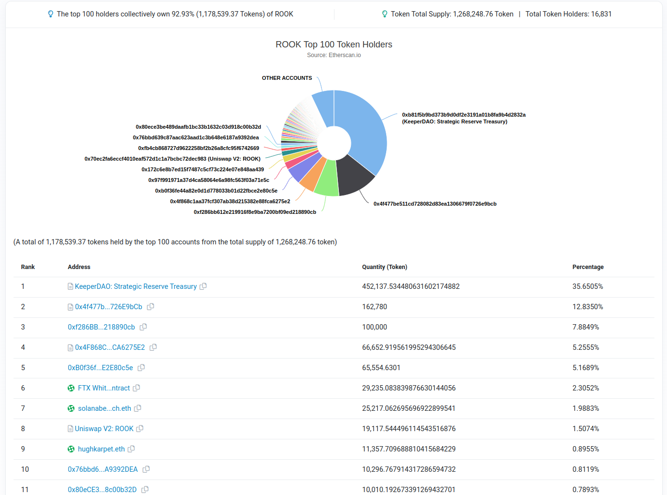The width and height of the screenshot is (667, 495).
Task: Click contract icon beside KeeperDAO: Strategic Reserve Treasury
Action: (71, 286)
